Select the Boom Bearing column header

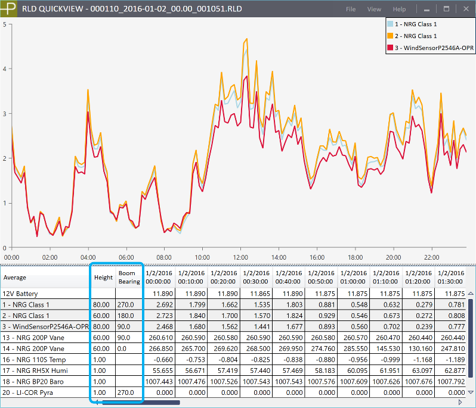[128, 277]
